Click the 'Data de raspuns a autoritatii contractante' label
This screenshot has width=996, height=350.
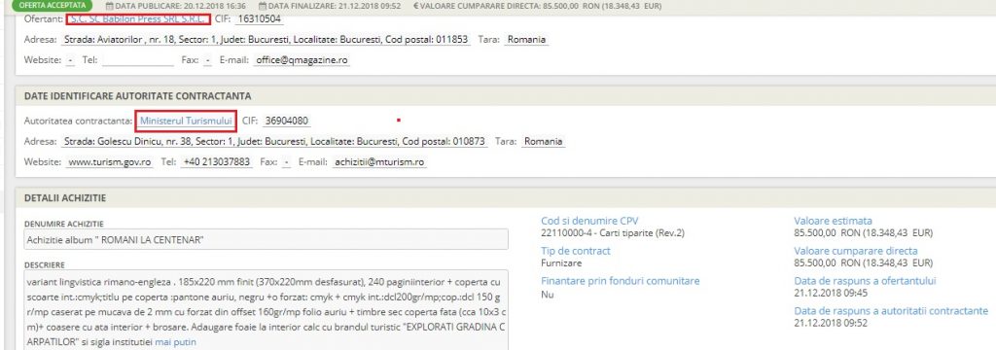coord(891,310)
